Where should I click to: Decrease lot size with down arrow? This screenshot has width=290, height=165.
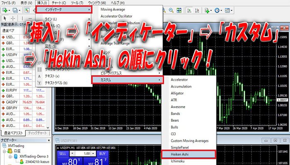click(72, 153)
